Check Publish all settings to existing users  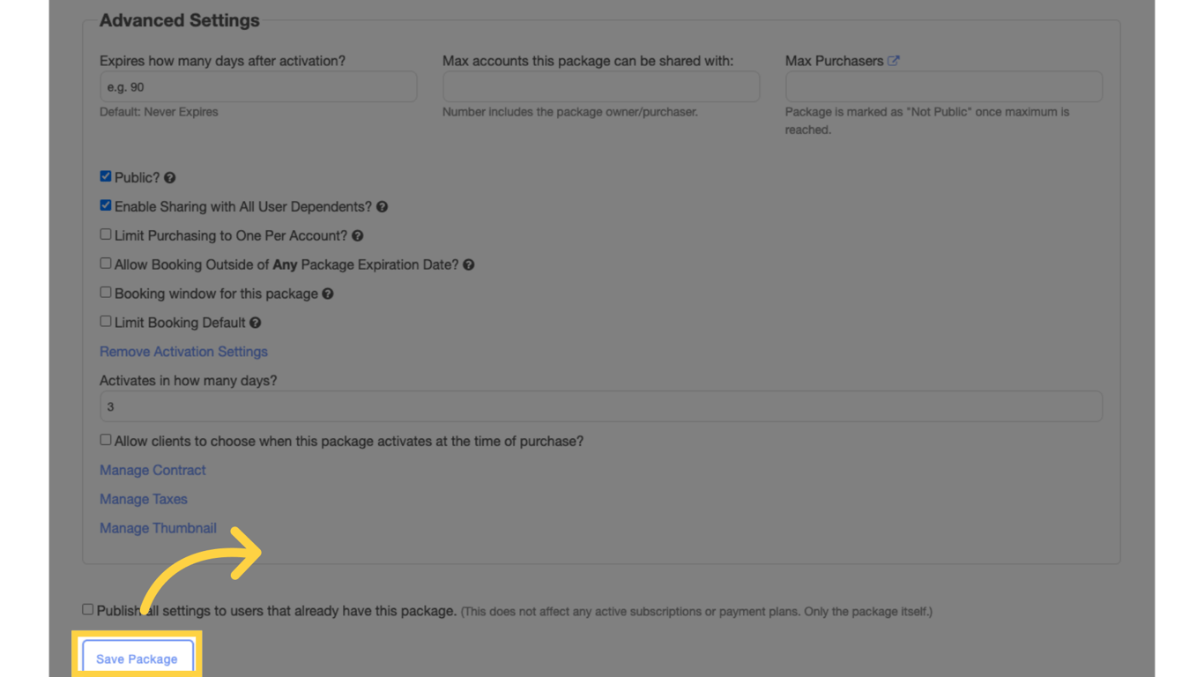click(x=88, y=609)
